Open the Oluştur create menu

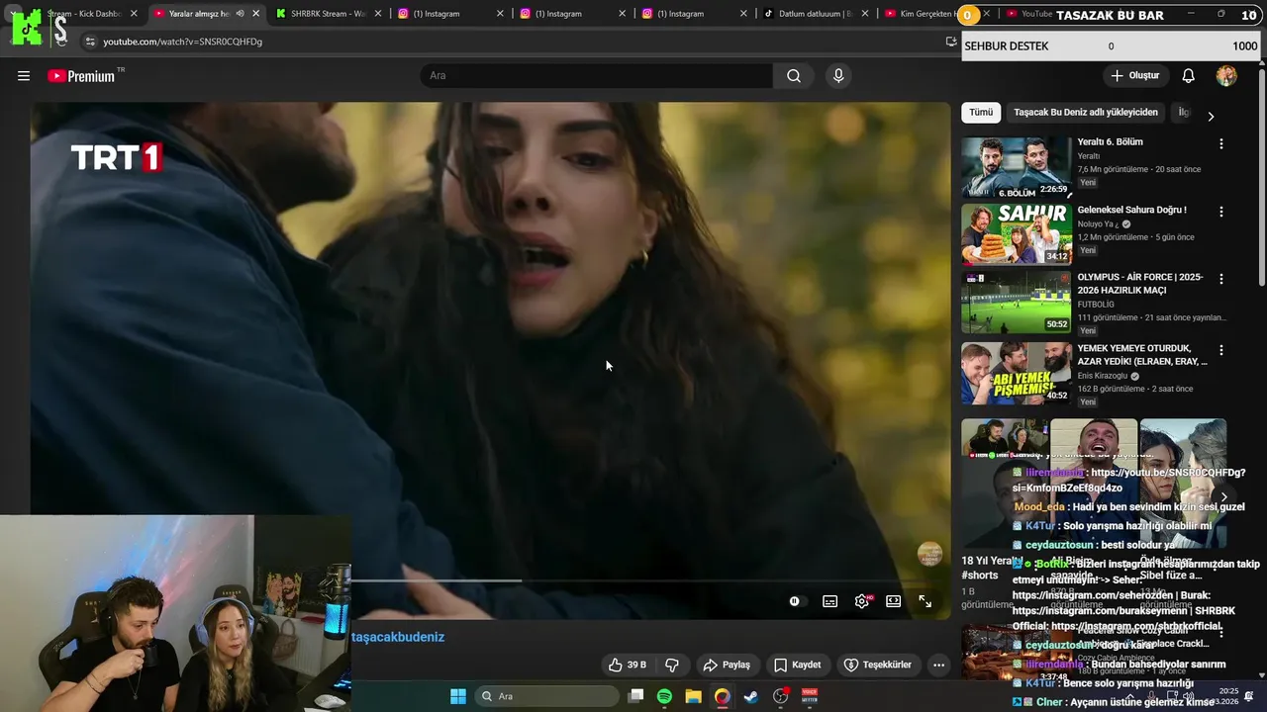pyautogui.click(x=1134, y=76)
